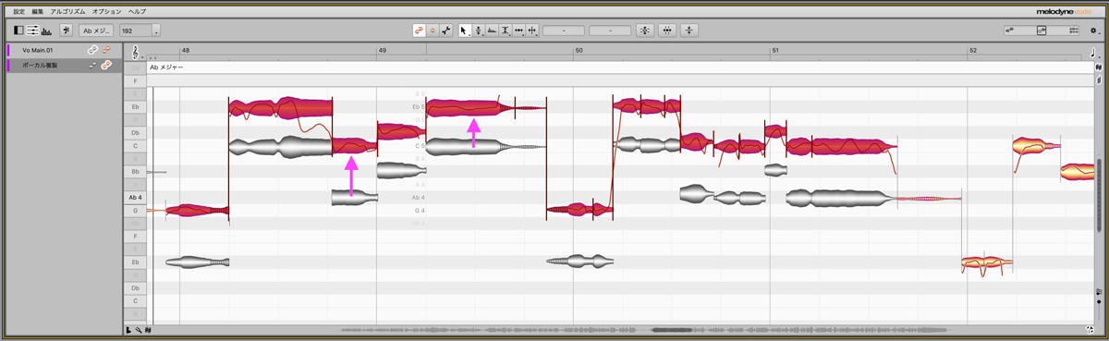The height and width of the screenshot is (341, 1109).
Task: Select the Vo Main.01 track
Action: 64,50
